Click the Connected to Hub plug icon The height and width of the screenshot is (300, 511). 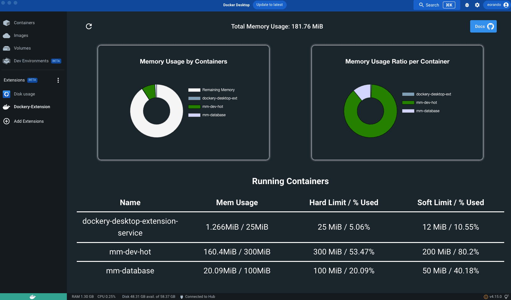182,297
